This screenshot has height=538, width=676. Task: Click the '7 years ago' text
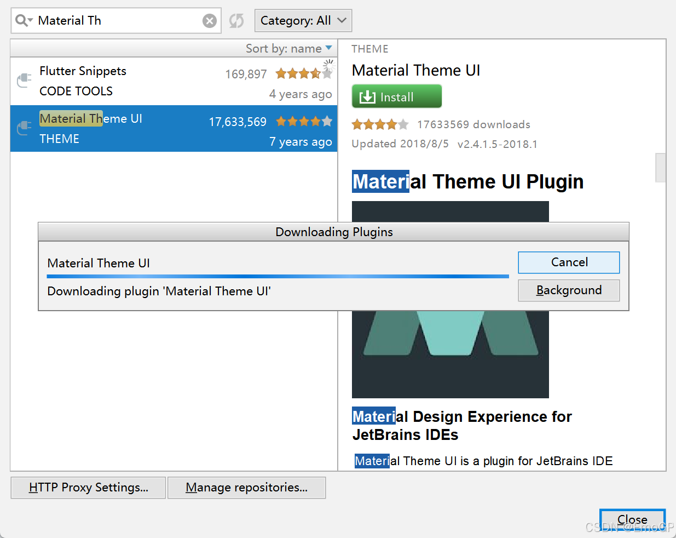pos(301,142)
